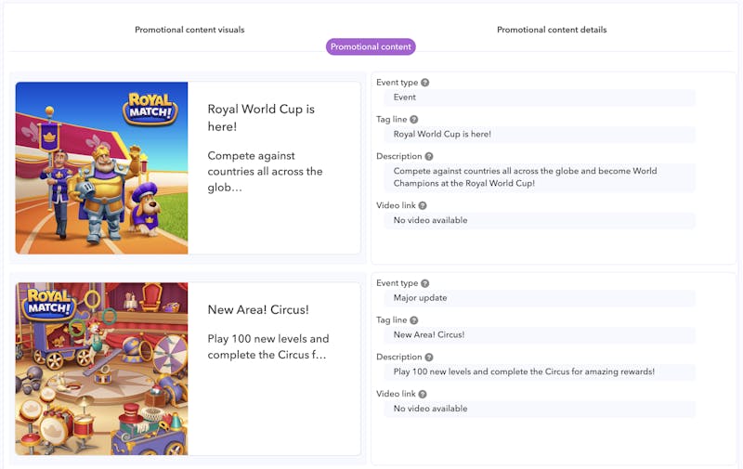The image size is (743, 469).
Task: Click help icon beside Royal World Cup Tag line
Action: pyautogui.click(x=414, y=120)
